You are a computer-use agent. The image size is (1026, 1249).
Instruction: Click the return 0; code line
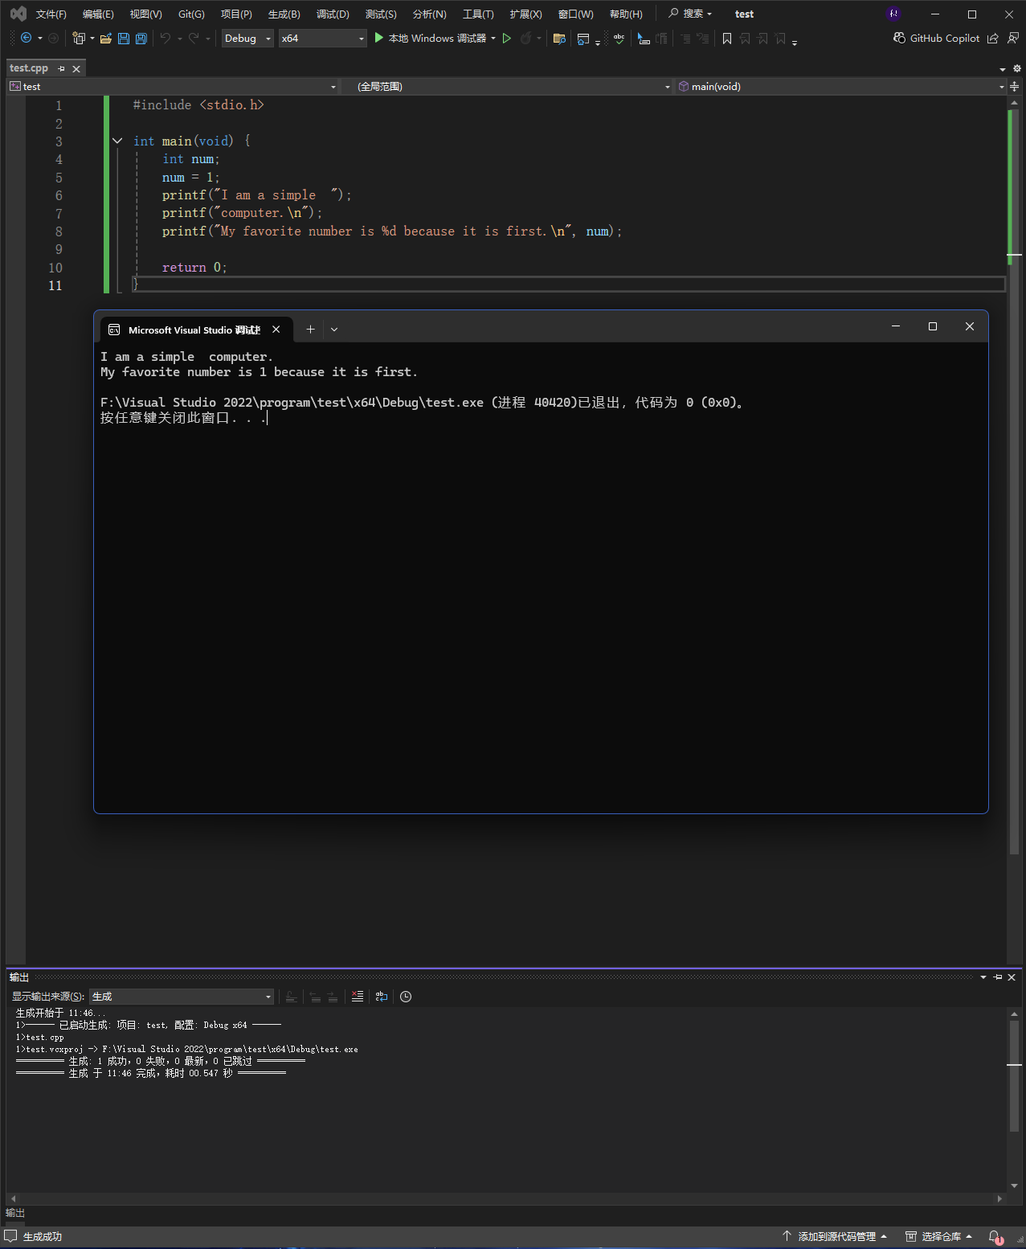tap(194, 268)
